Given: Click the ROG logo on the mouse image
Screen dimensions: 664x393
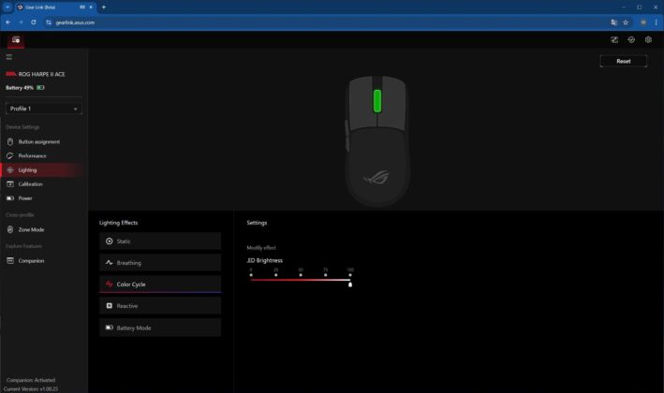Looking at the screenshot, I should click(376, 177).
